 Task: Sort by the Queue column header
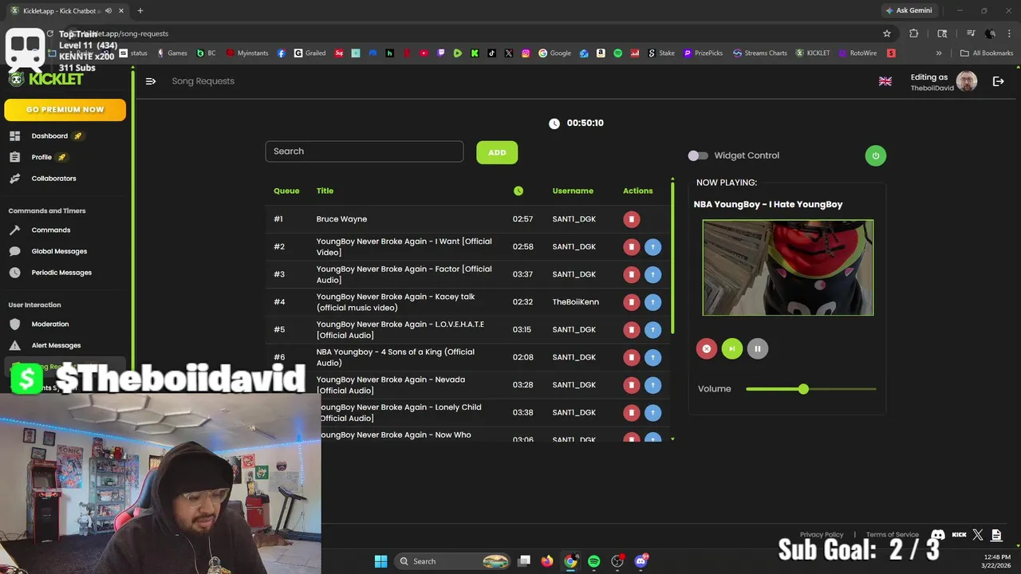[286, 191]
